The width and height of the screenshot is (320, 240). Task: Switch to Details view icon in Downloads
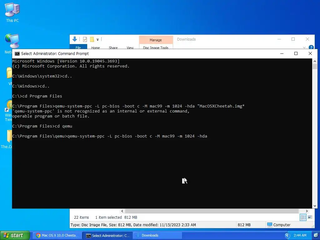click(303, 217)
